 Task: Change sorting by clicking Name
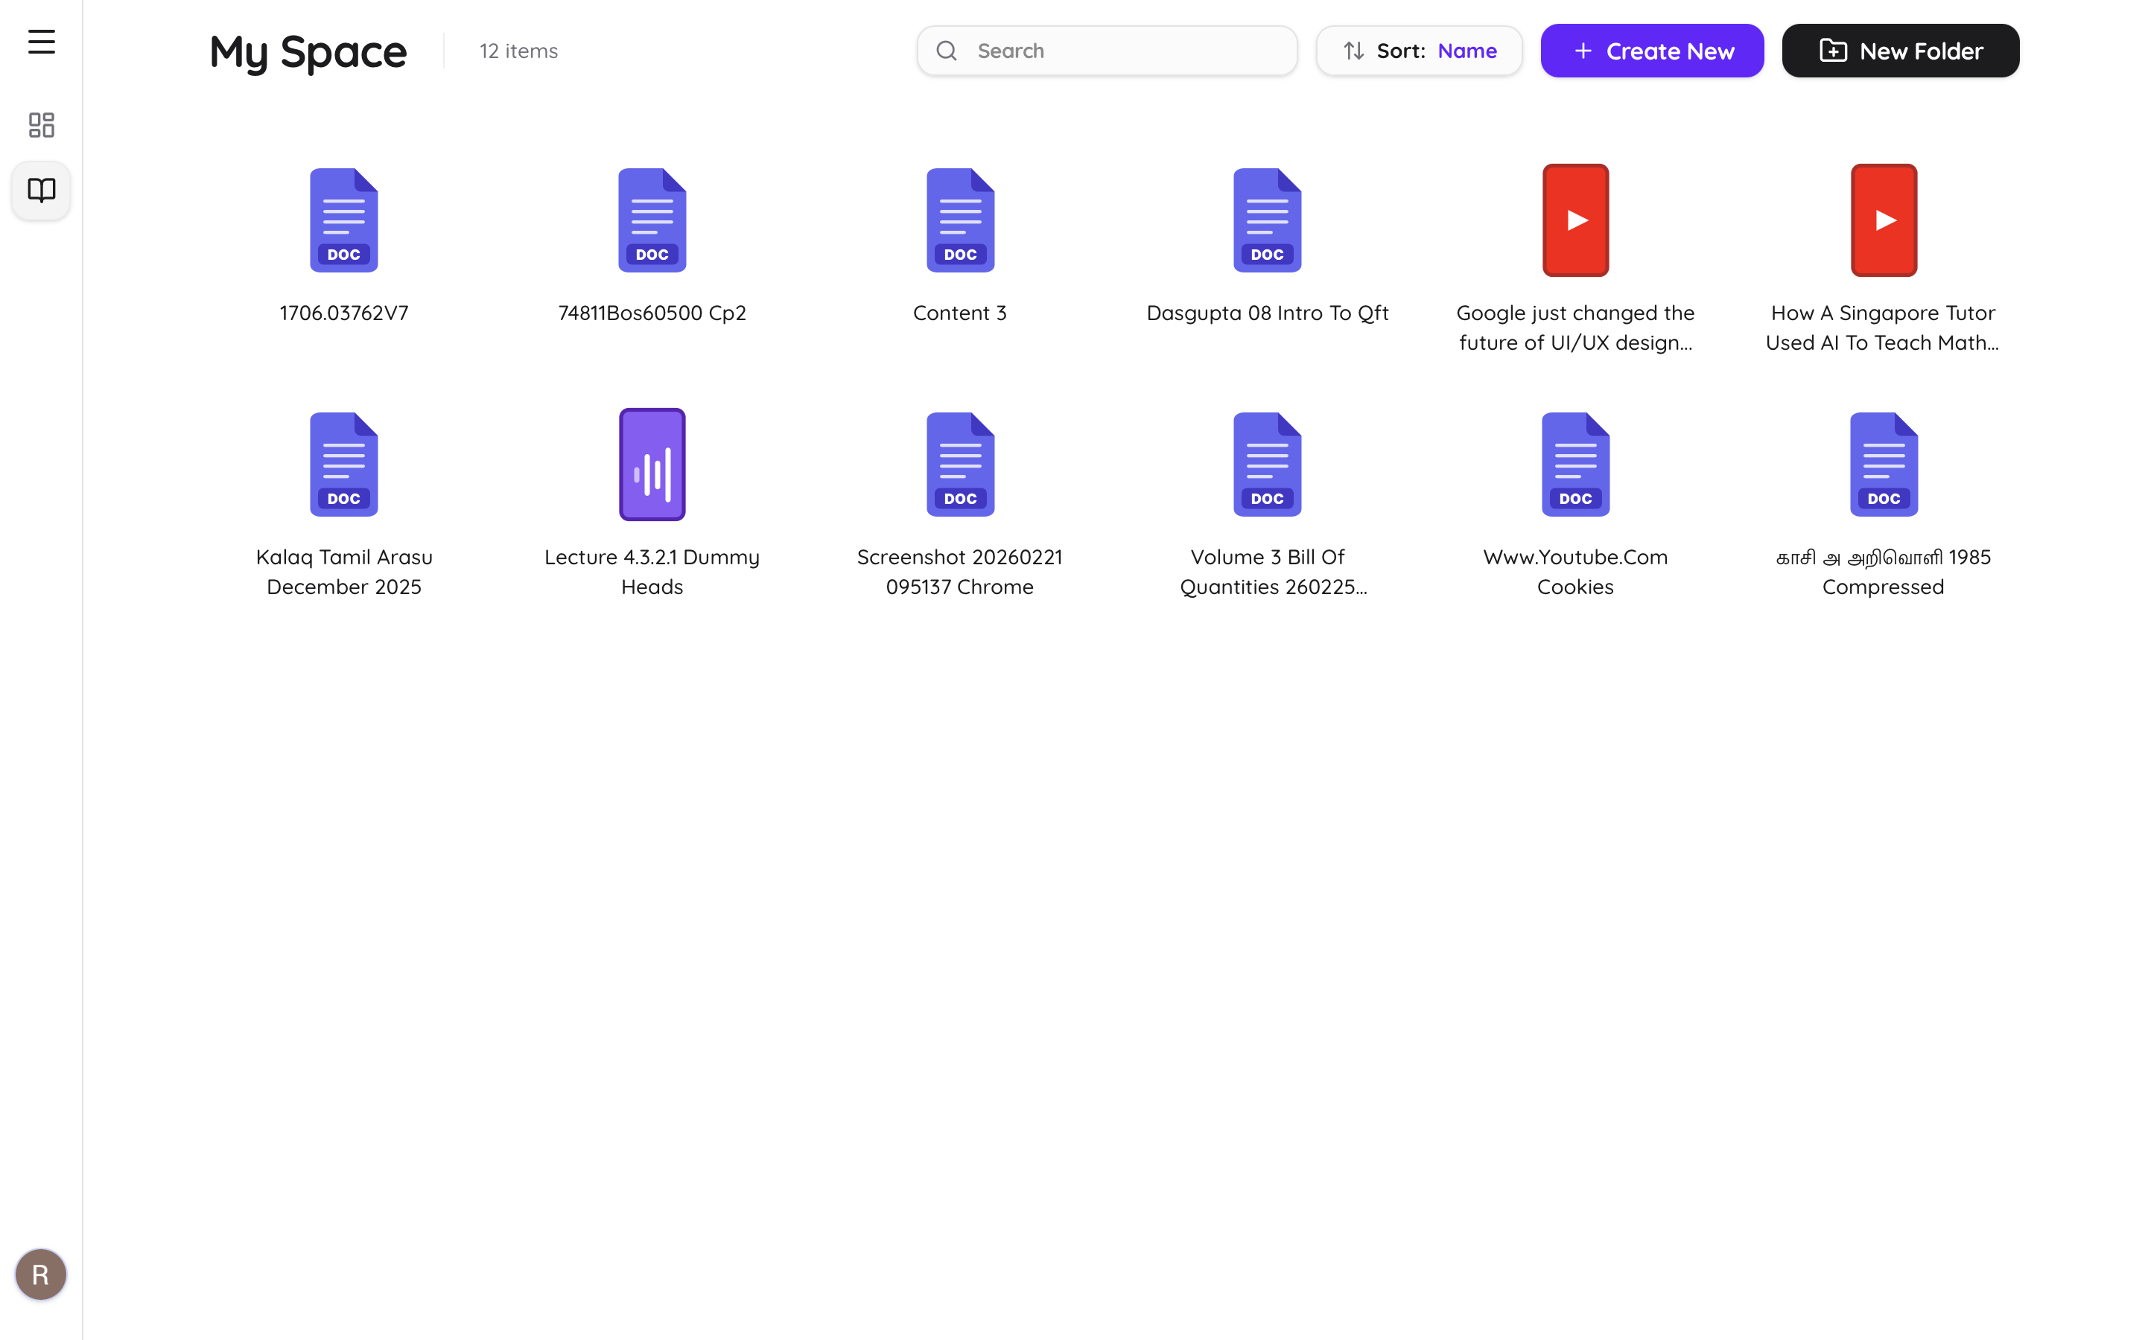pyautogui.click(x=1467, y=51)
